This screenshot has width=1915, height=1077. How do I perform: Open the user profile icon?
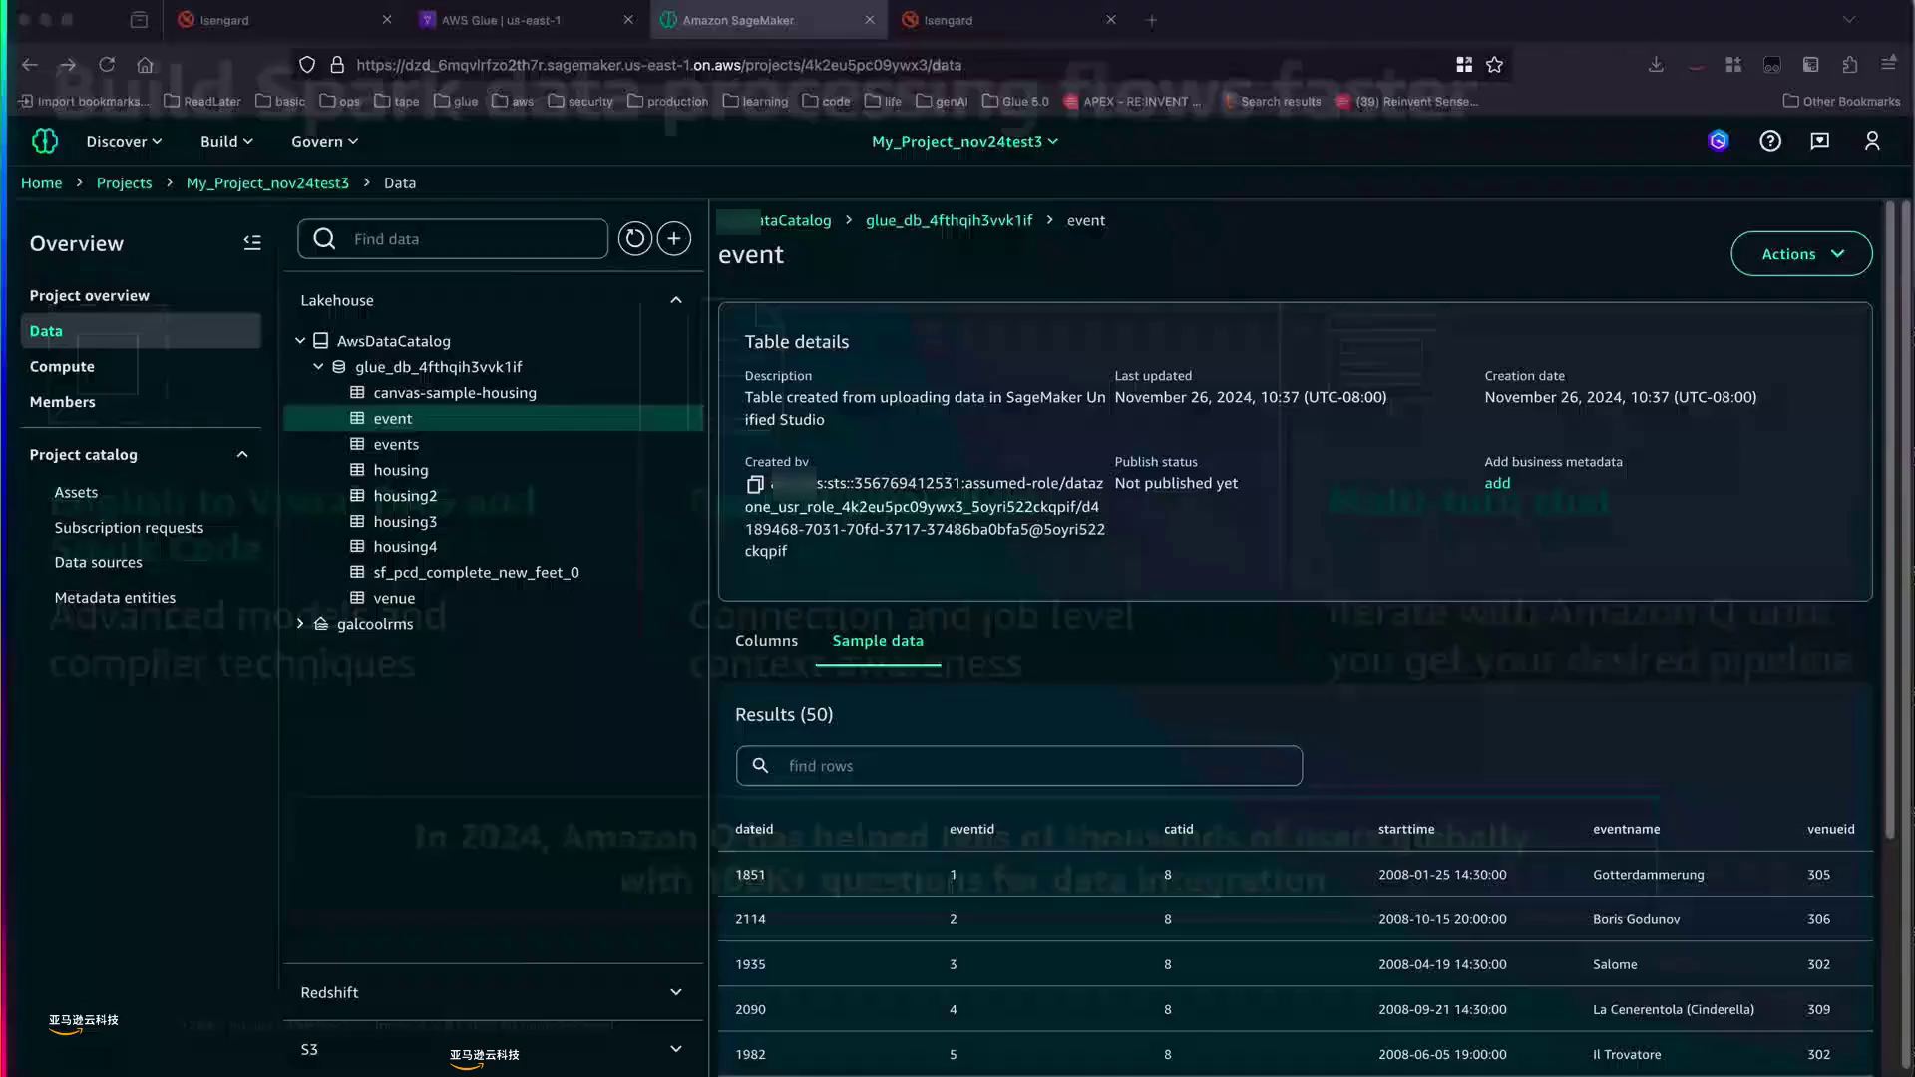pyautogui.click(x=1872, y=141)
